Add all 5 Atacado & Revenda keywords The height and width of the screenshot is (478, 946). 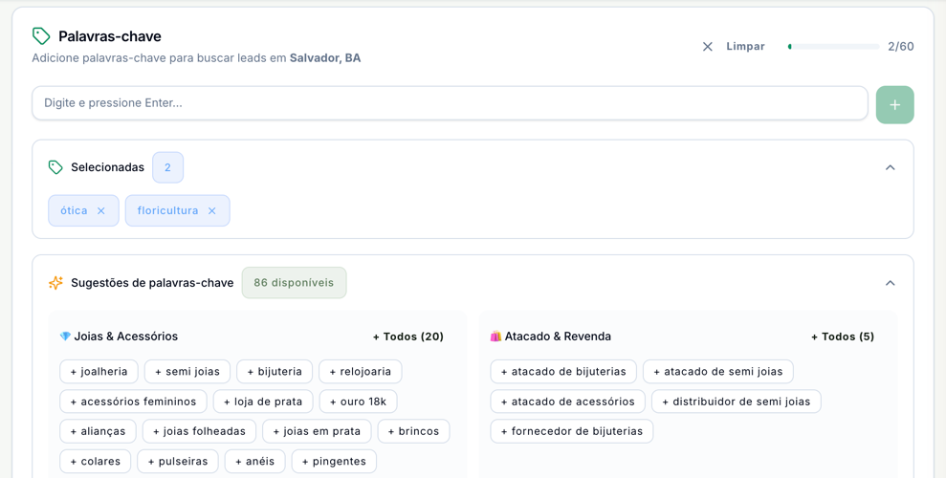pyautogui.click(x=843, y=337)
